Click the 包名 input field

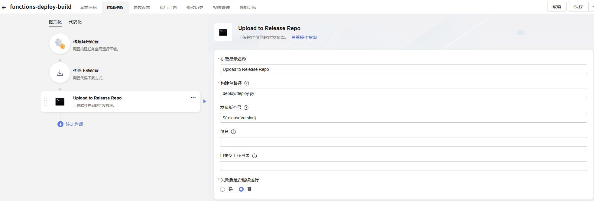[403, 142]
